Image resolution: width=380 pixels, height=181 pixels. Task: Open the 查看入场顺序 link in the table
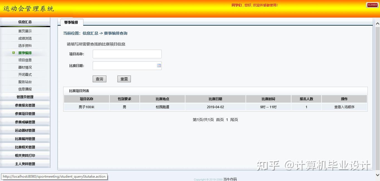tap(344, 107)
